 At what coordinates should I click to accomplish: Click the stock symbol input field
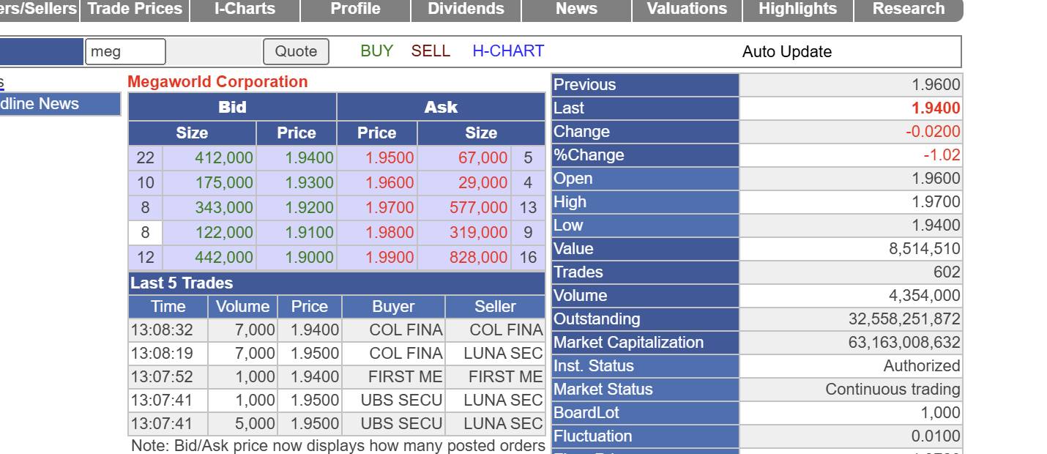[x=125, y=52]
